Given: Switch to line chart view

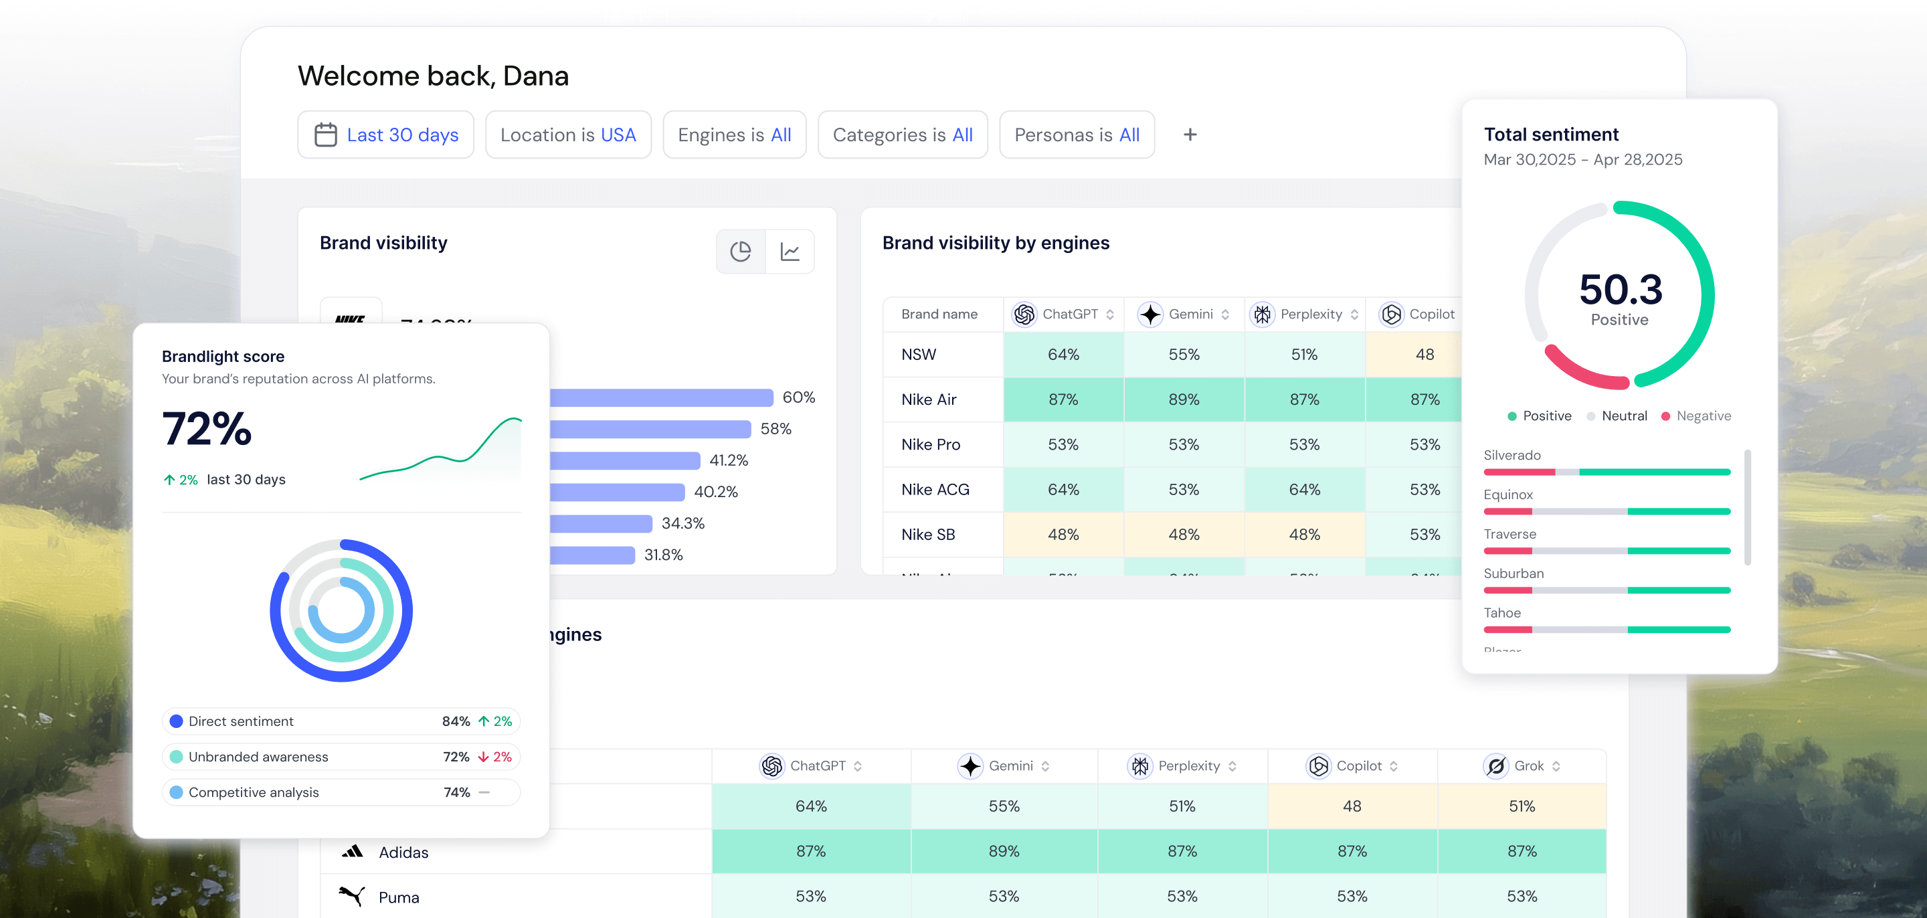Looking at the screenshot, I should tap(790, 252).
